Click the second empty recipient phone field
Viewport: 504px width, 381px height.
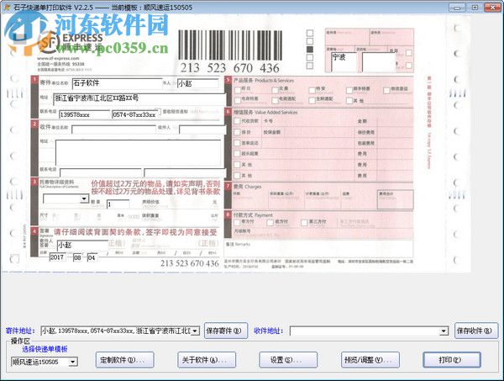pyautogui.click(x=185, y=172)
